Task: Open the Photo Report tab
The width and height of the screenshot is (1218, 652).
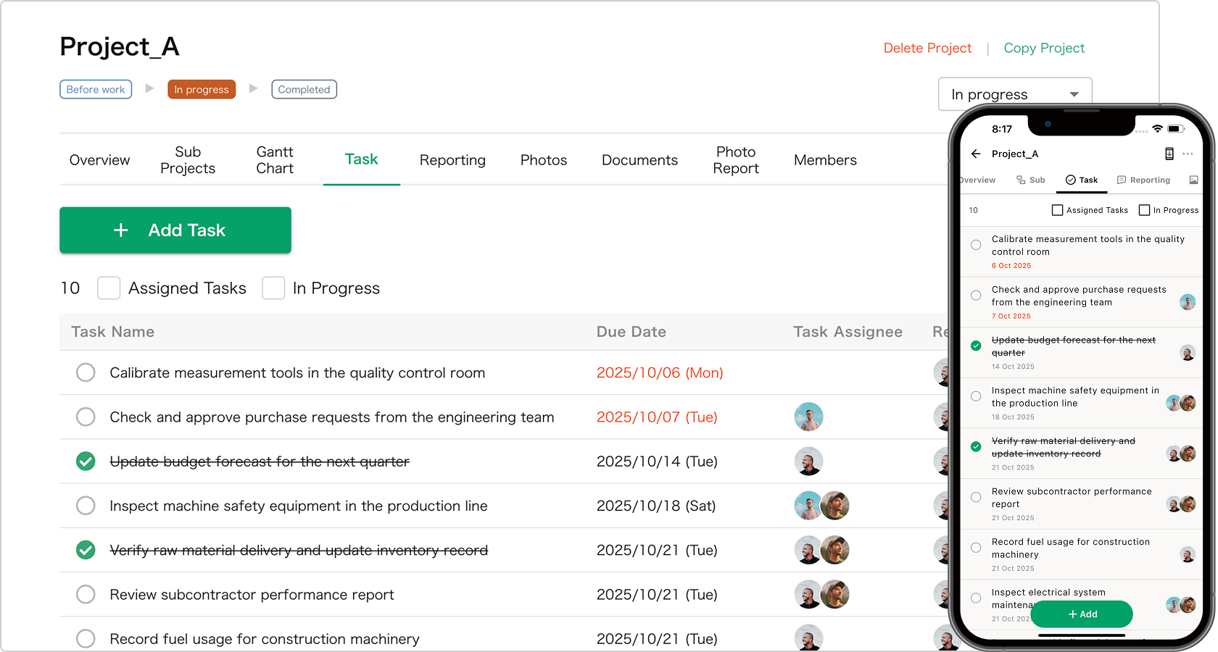Action: [735, 159]
